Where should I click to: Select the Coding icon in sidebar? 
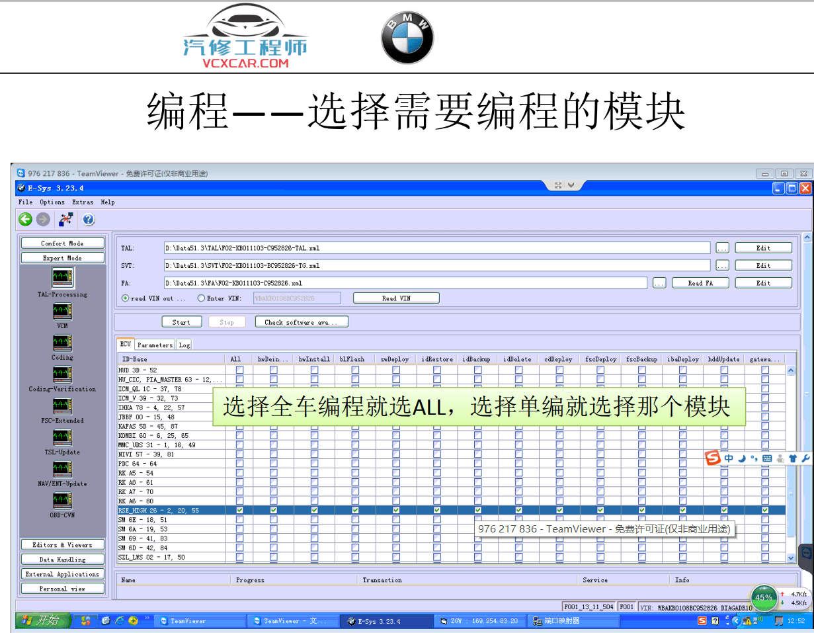tap(62, 343)
